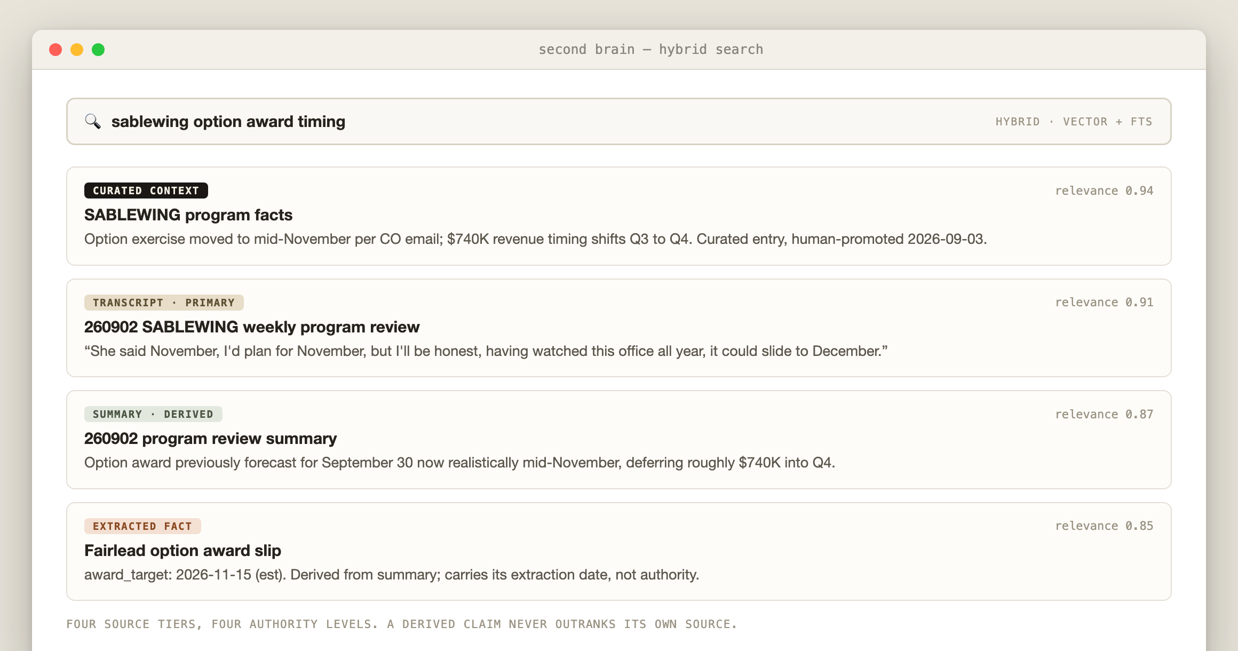Screen dimensions: 1238x651
Task: Open the SABLEWING program facts result
Action: click(x=188, y=215)
